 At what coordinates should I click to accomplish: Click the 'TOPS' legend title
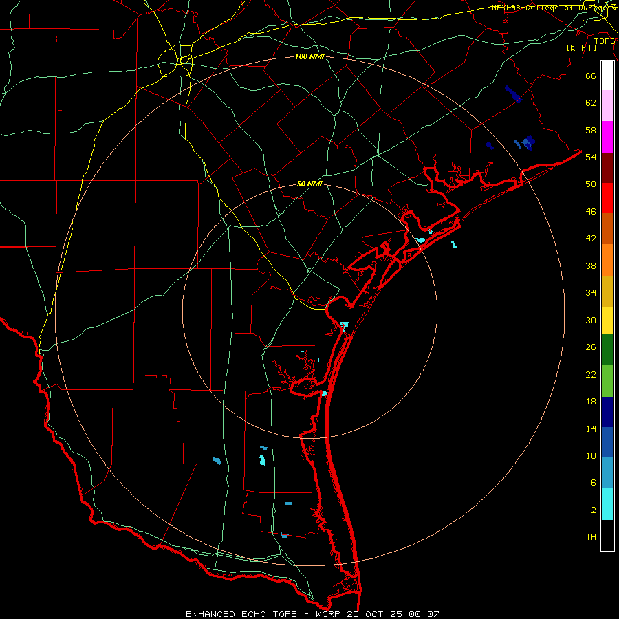click(x=605, y=41)
